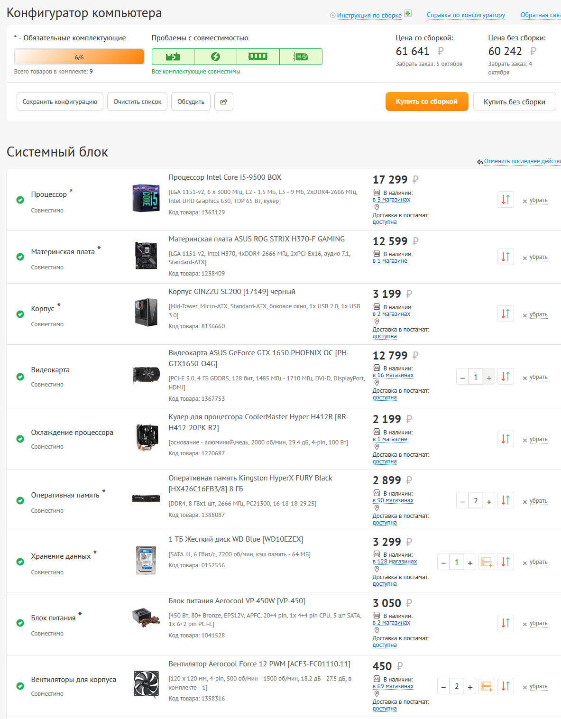Decrease Оперативная память quantity with minus

pos(462,501)
